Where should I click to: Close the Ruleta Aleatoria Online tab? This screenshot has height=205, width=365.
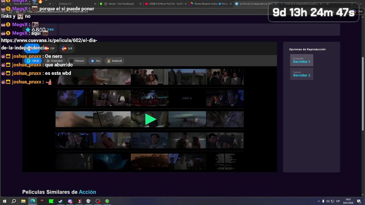tap(231, 4)
